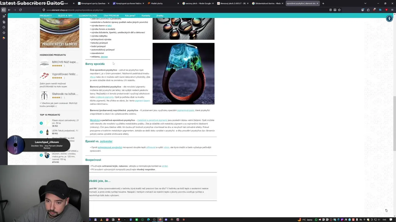396x222 pixels.
Task: Close the Hladké plechy tab
Action: click(178, 3)
